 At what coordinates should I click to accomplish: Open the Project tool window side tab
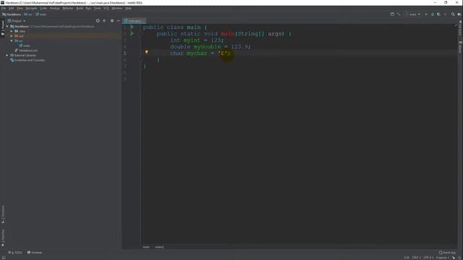tap(3, 28)
